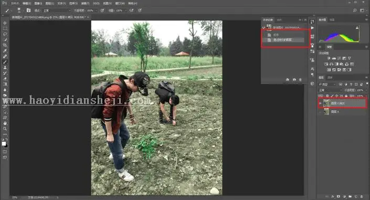Image resolution: width=370 pixels, height=200 pixels.
Task: Add a Color Balance adjustment
Action: 331,64
